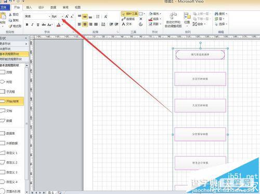260x194 pixels.
Task: Collapse the Shapes (形状) pane chevron
Action: click(x=26, y=38)
